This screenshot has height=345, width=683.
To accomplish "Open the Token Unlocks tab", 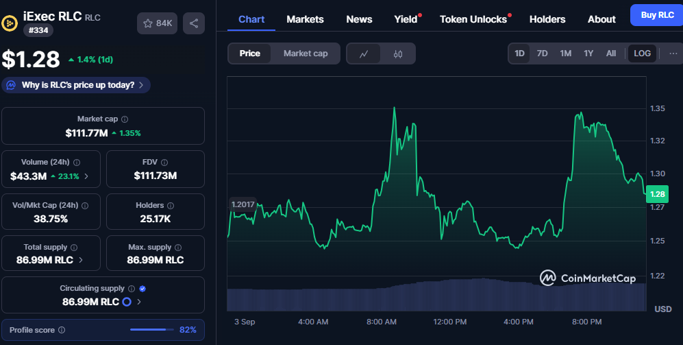I will [473, 19].
